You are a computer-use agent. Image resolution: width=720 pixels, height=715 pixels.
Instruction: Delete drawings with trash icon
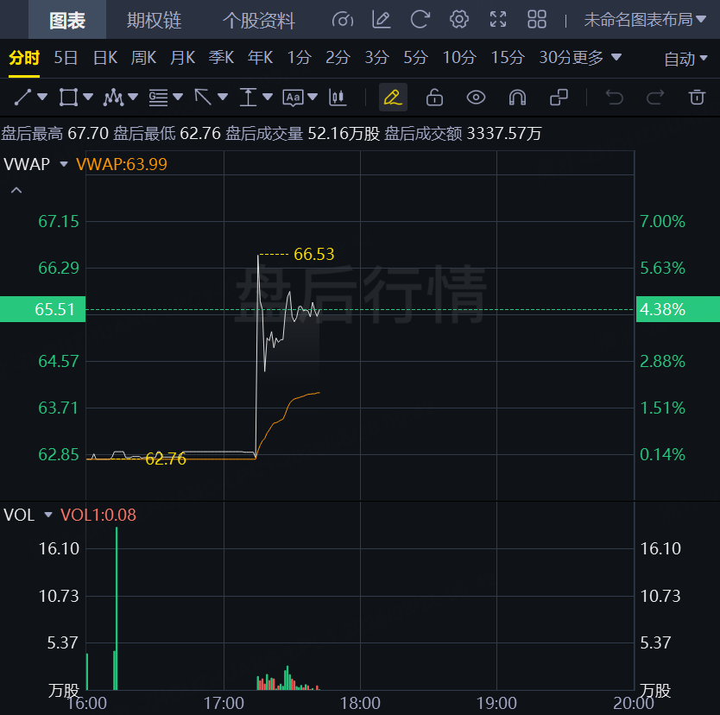(697, 98)
